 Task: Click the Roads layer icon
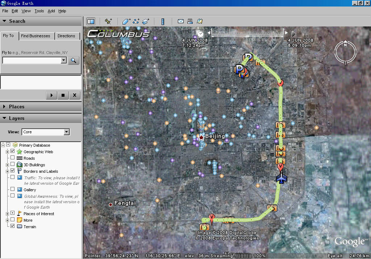(x=20, y=158)
